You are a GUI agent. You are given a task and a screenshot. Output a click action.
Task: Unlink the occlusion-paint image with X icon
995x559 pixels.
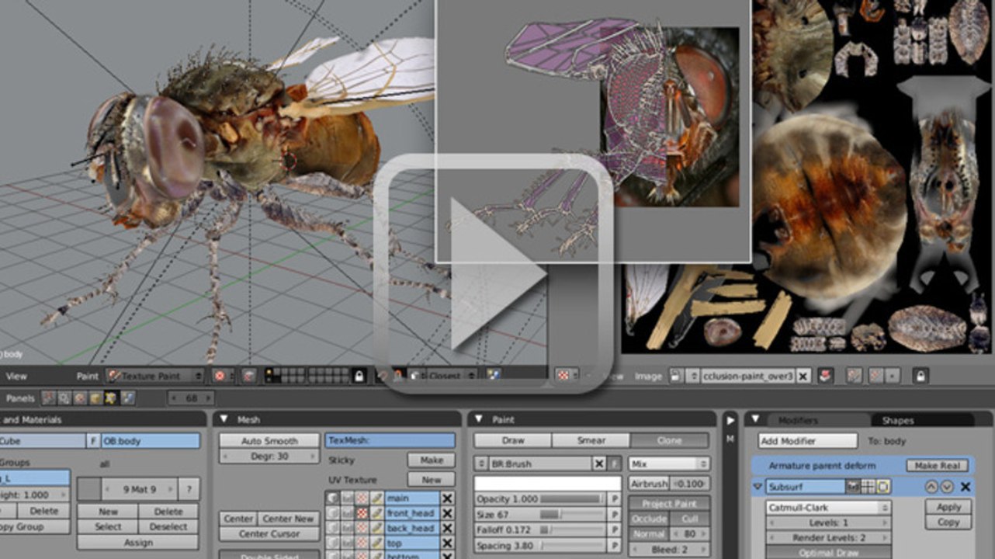(x=803, y=376)
